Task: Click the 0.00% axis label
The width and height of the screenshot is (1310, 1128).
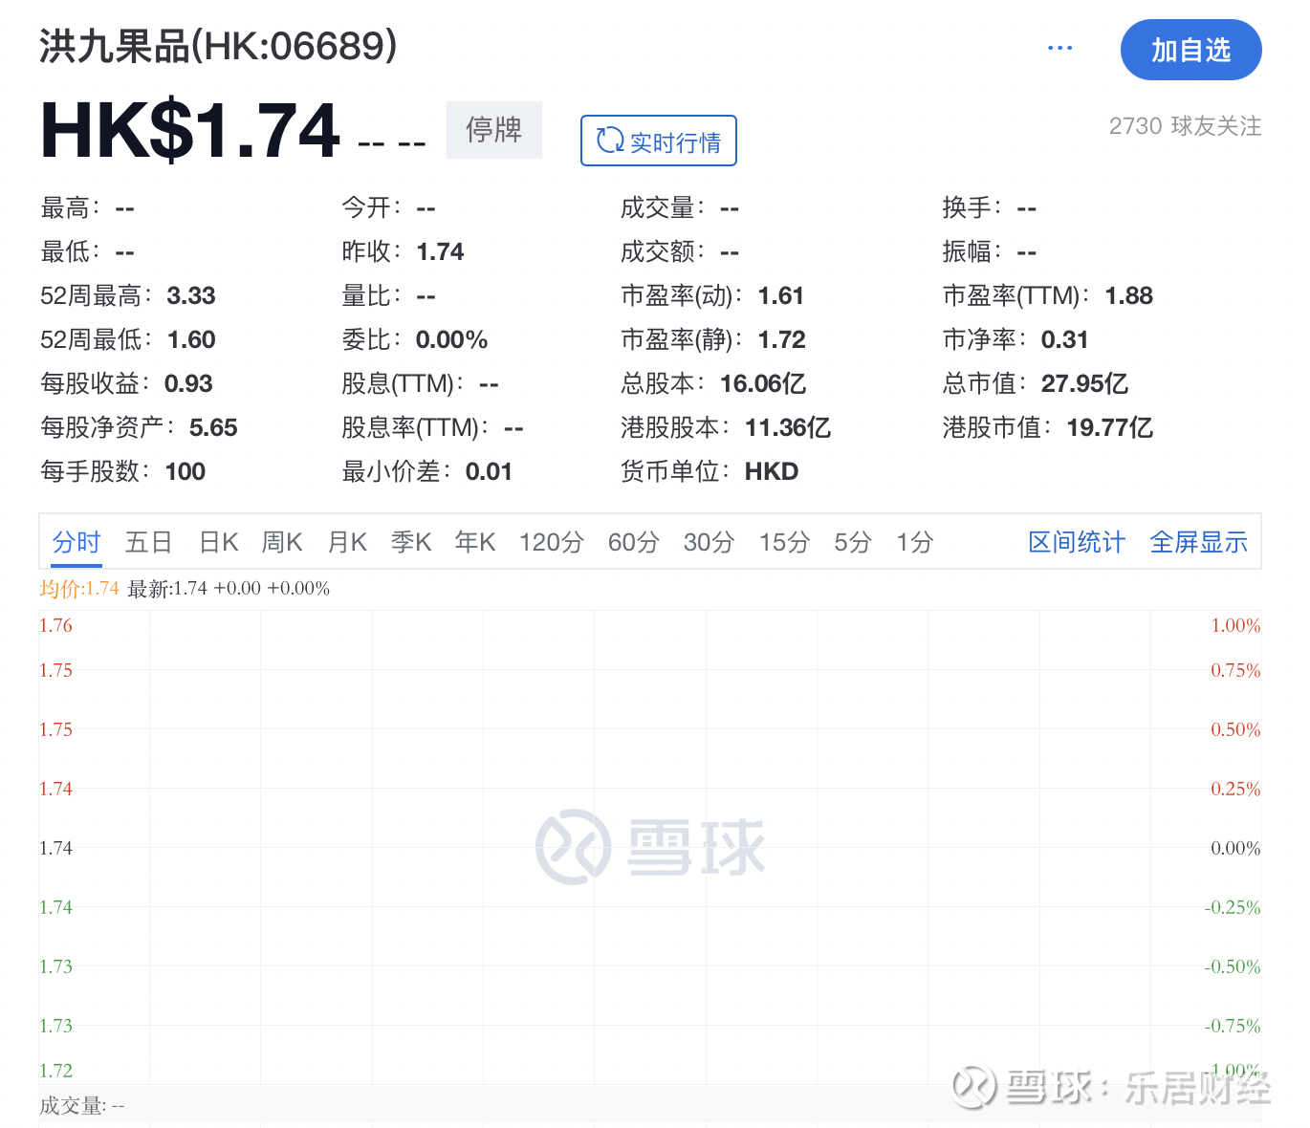Action: 1235,848
